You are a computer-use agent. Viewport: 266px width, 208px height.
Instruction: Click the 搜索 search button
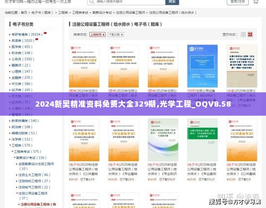tap(172, 2)
